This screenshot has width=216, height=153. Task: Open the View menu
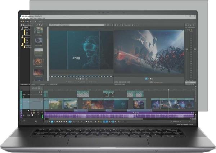27,18
